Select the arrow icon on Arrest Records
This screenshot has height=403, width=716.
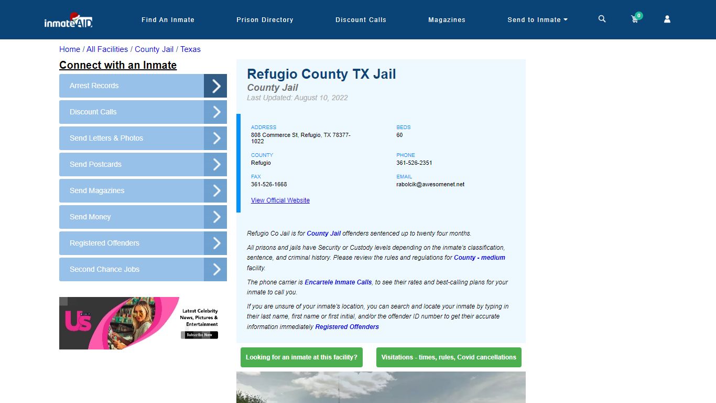coord(215,86)
